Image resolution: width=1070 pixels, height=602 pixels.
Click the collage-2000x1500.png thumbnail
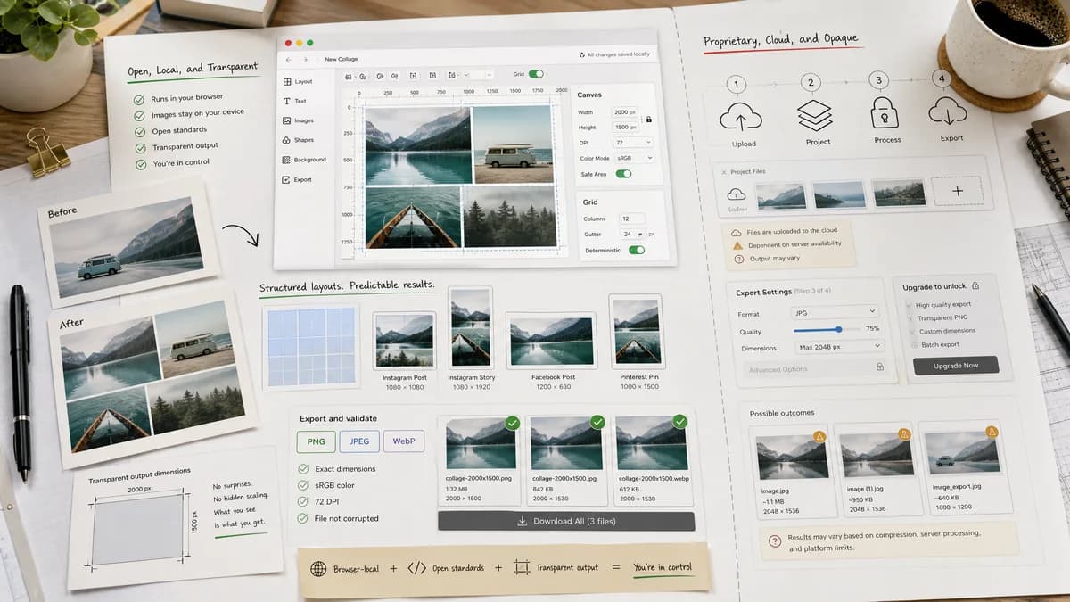click(x=481, y=443)
